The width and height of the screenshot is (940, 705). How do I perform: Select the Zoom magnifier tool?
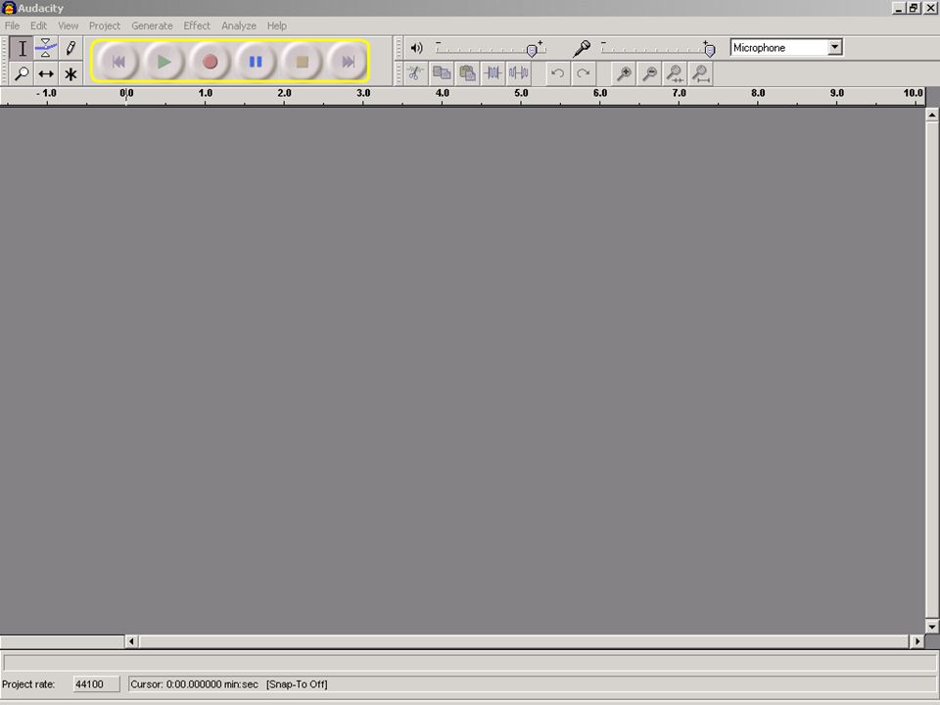pos(22,73)
